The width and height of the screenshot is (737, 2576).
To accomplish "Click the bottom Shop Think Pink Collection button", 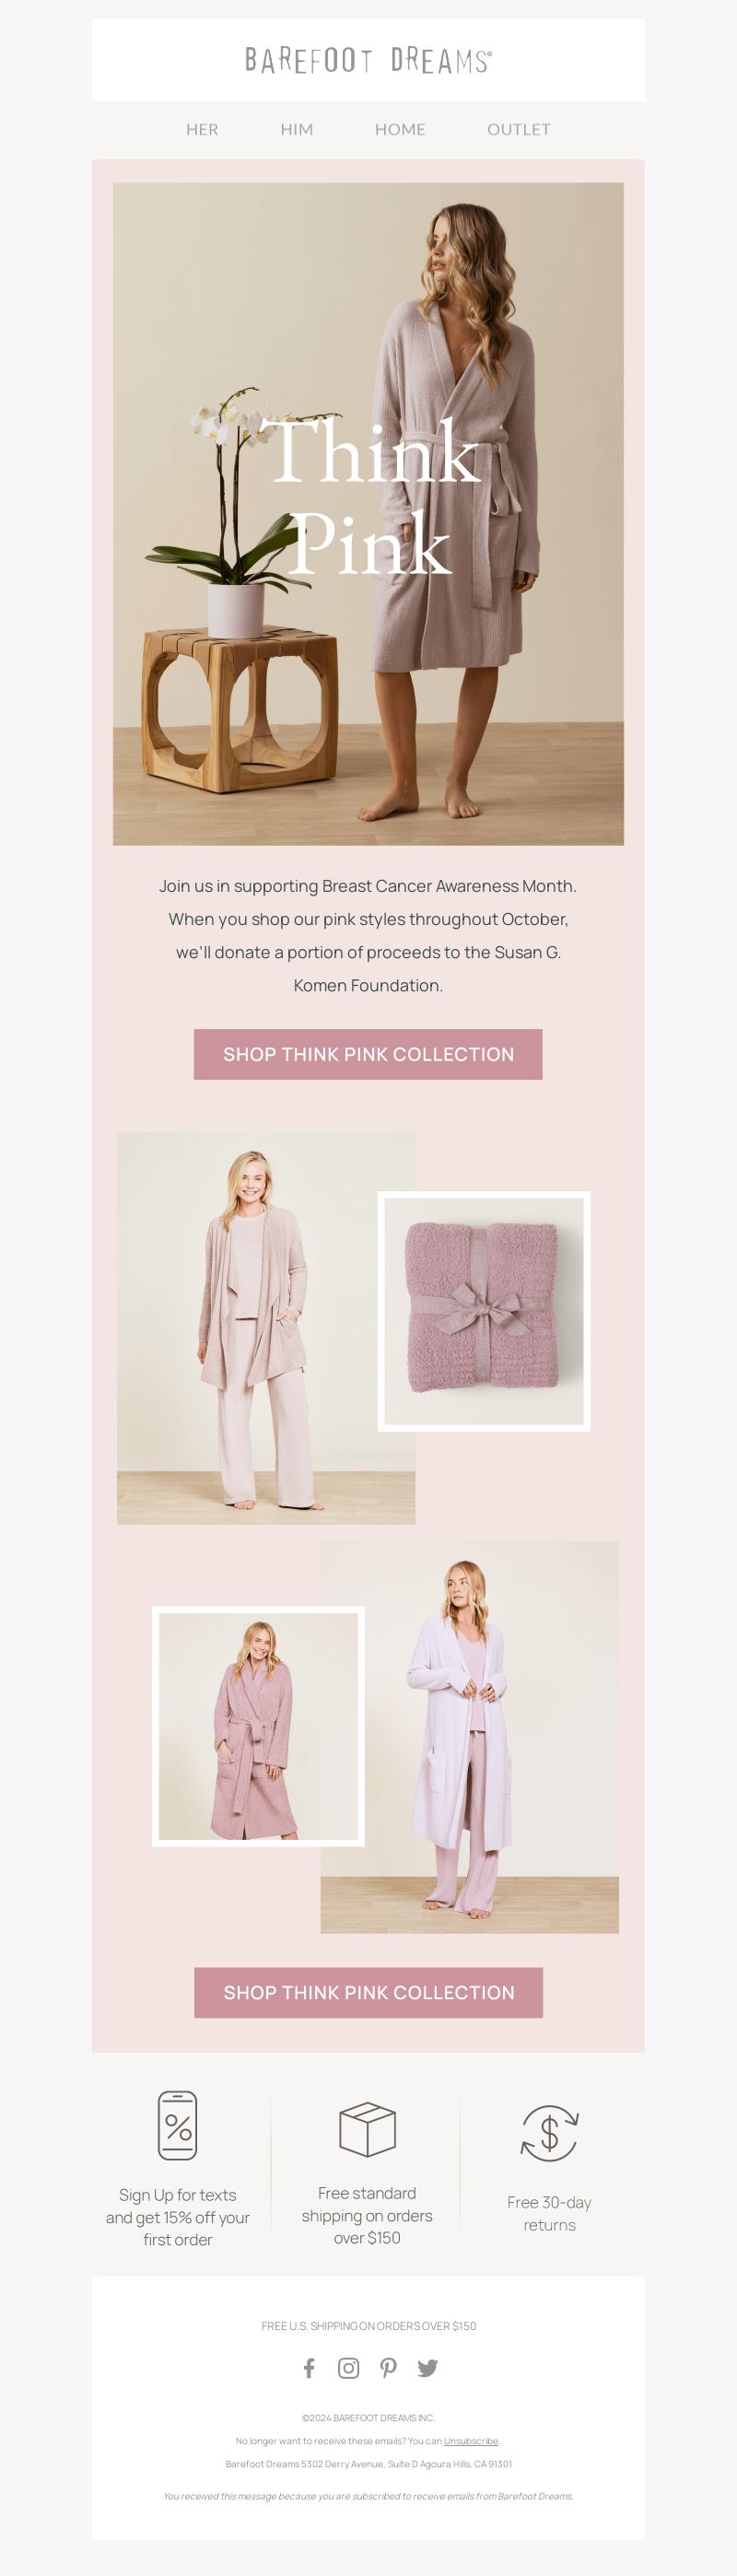I will click(x=368, y=1992).
